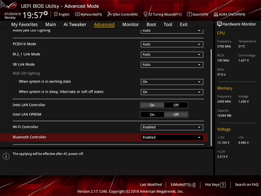Image resolution: width=261 pixels, height=196 pixels.
Task: Select the SB Link Mode label
Action: tap(24, 65)
